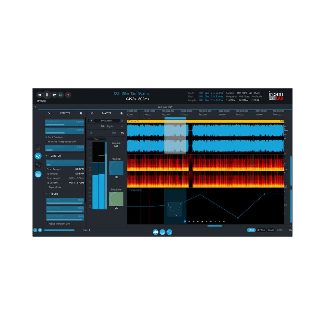Collapse the STRETCH section
The height and width of the screenshot is (325, 325).
point(46,156)
